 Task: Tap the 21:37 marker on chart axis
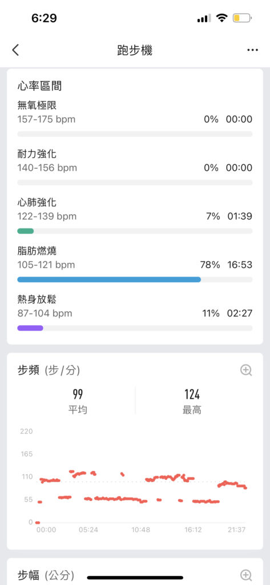tap(236, 530)
